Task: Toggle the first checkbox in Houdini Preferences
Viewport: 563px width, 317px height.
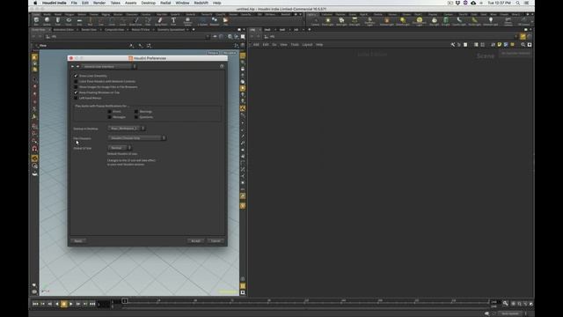Action: tap(76, 76)
